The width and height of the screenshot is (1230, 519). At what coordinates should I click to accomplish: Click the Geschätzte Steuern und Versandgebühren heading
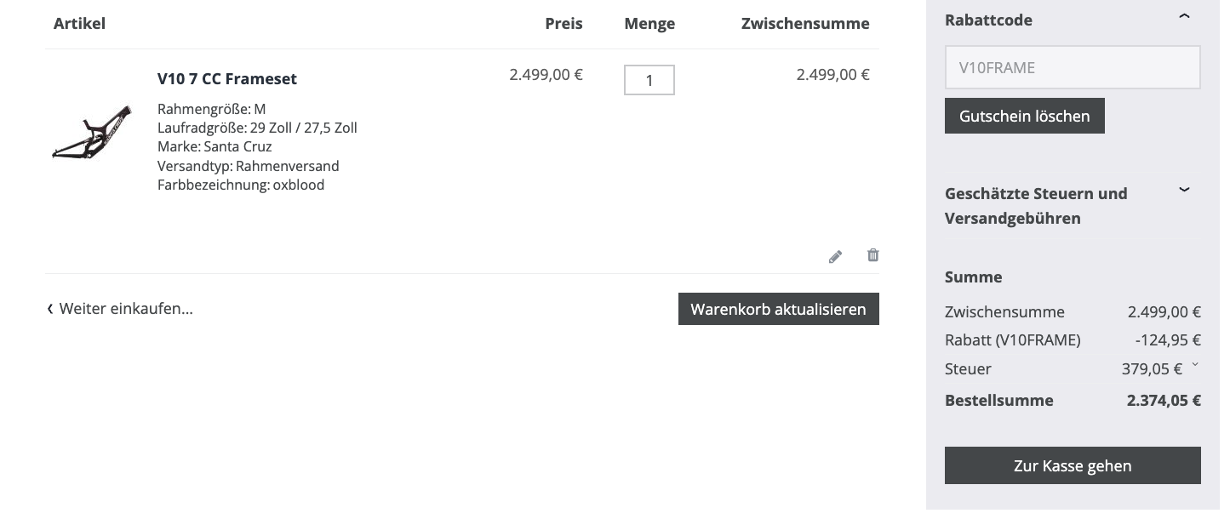point(1036,206)
